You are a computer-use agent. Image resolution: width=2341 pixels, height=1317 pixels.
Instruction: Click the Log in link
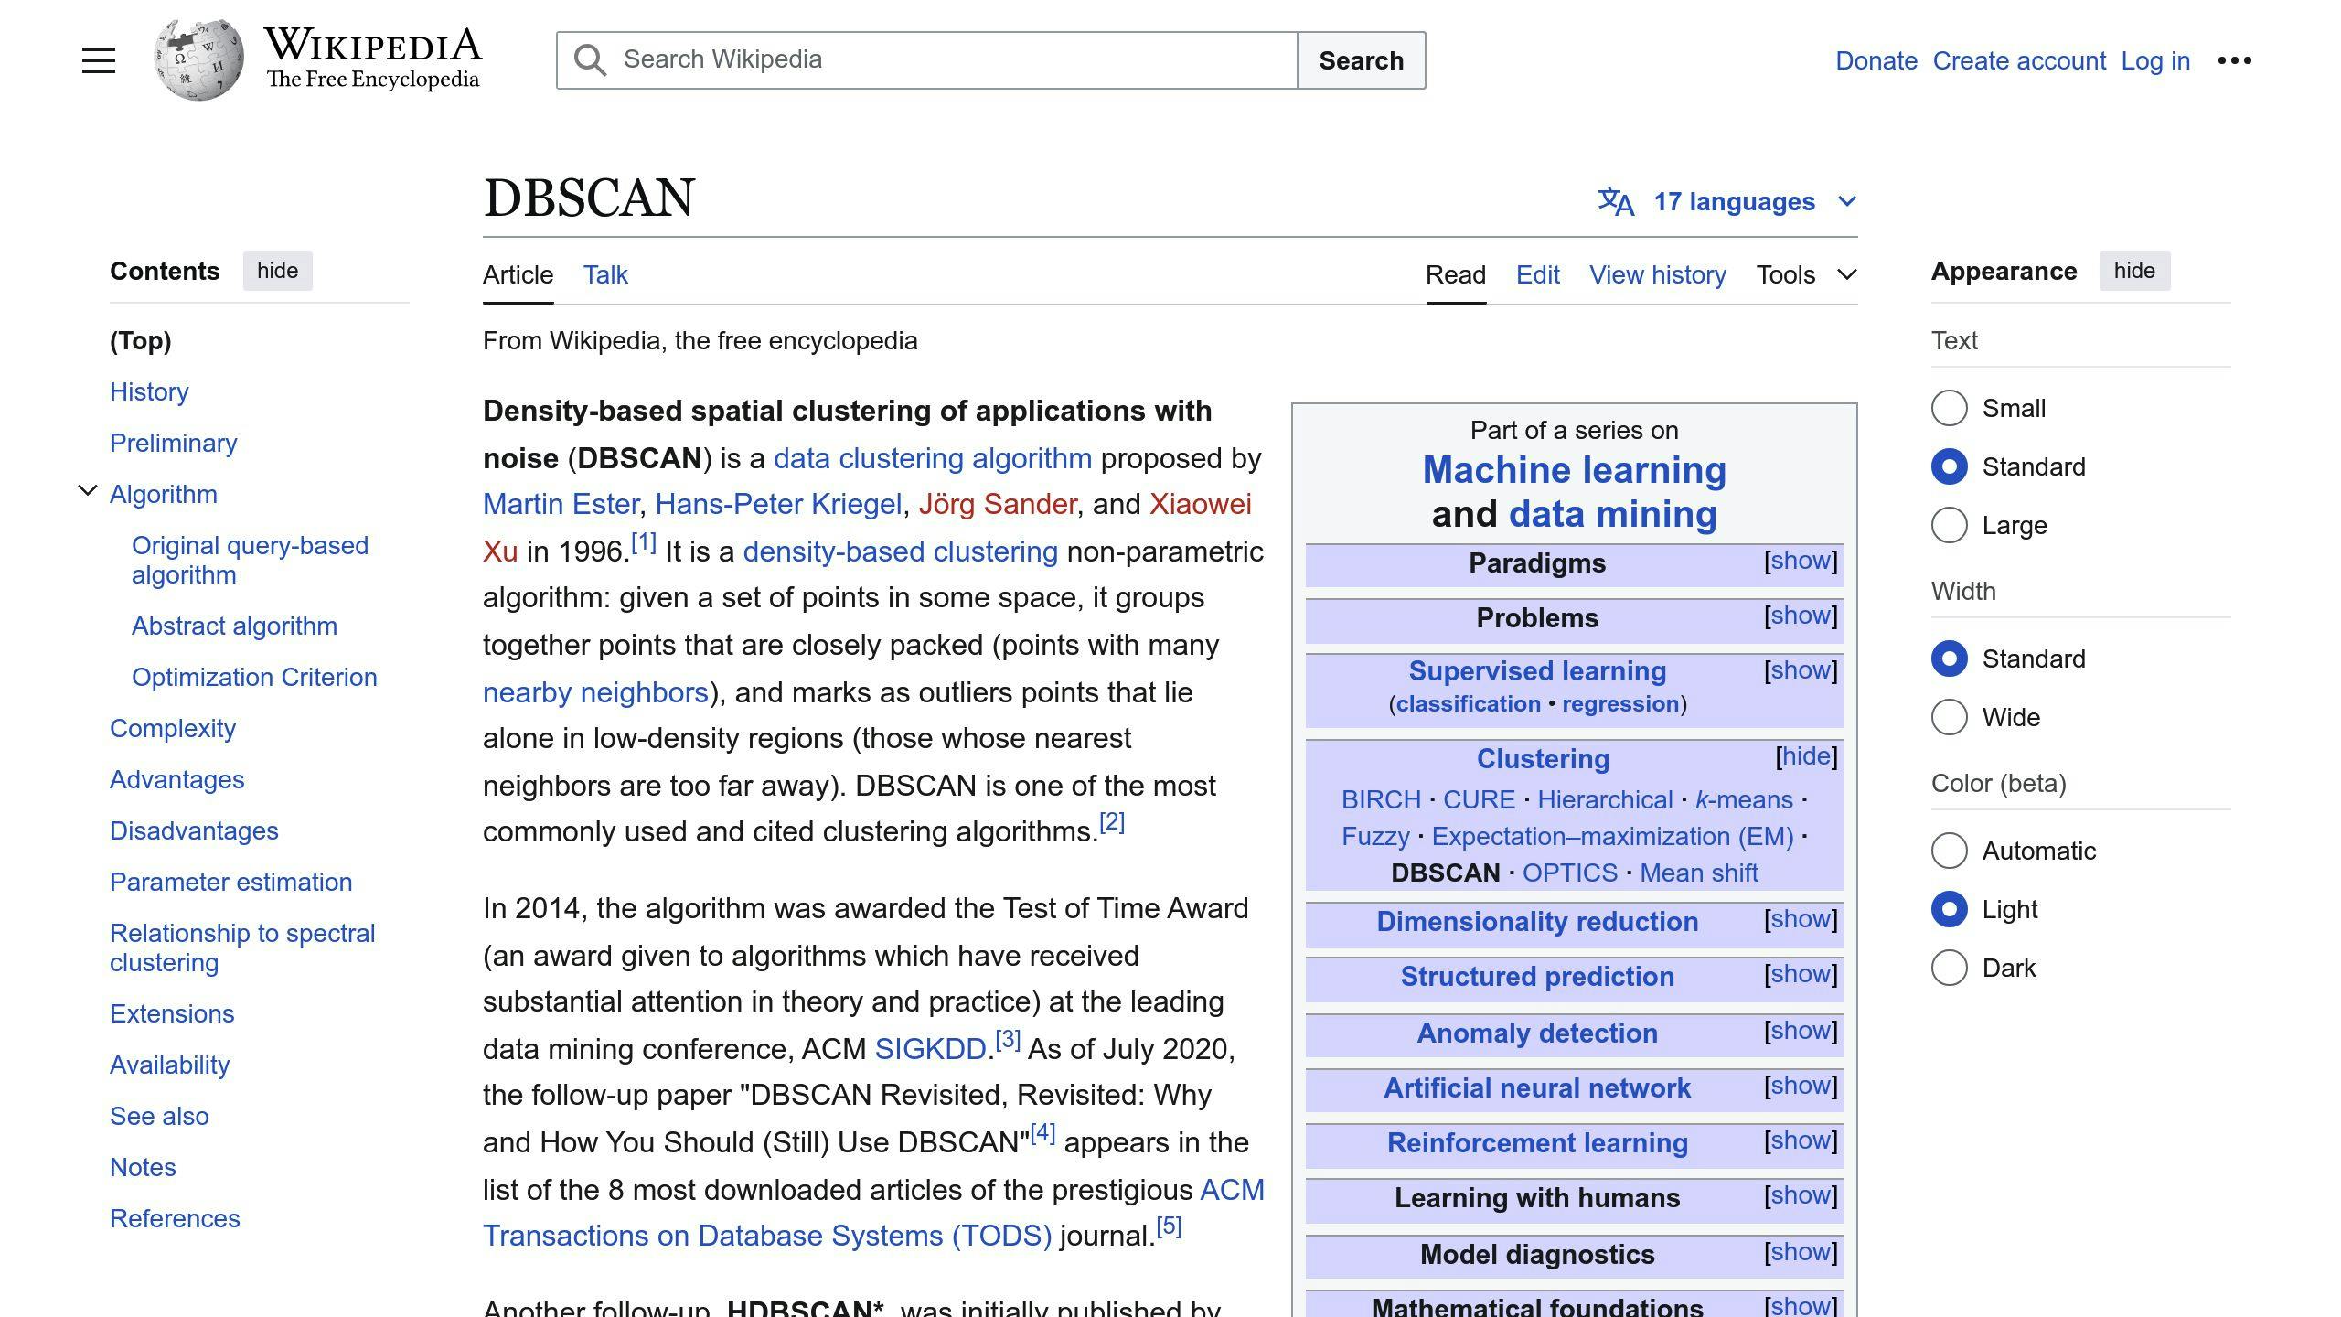point(2155,60)
